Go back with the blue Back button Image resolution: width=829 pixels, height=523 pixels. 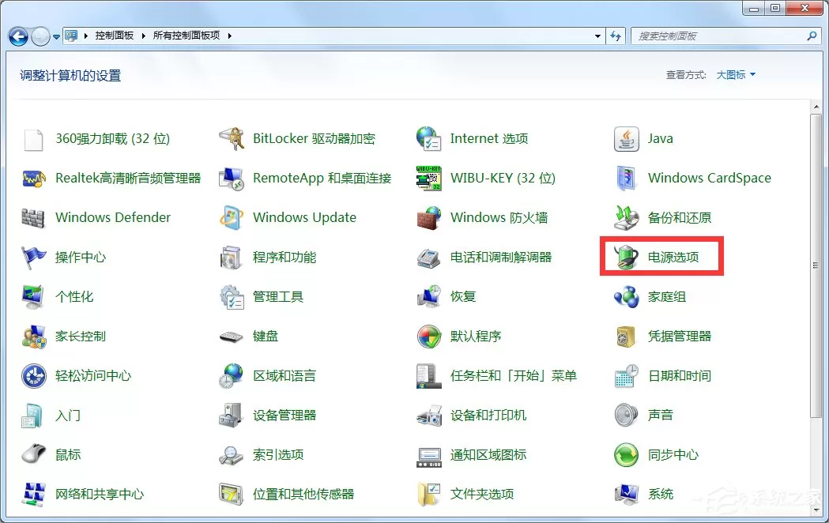click(18, 36)
